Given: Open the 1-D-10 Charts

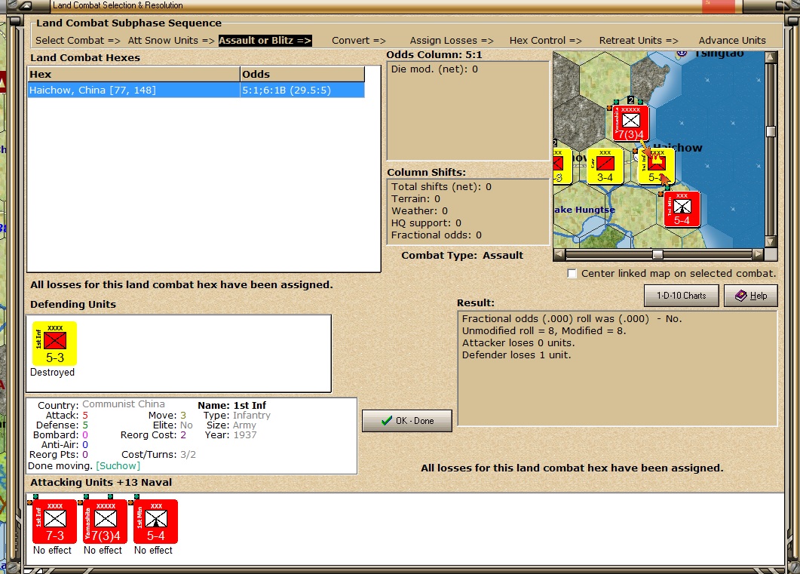Looking at the screenshot, I should coord(681,296).
